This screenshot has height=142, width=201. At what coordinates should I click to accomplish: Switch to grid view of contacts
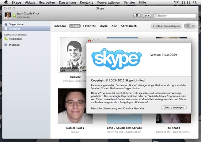[x=187, y=26]
